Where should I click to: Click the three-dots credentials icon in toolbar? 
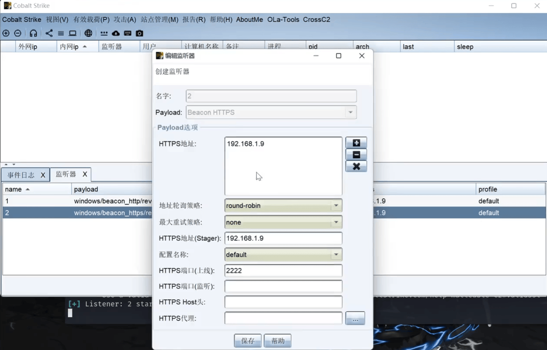104,33
